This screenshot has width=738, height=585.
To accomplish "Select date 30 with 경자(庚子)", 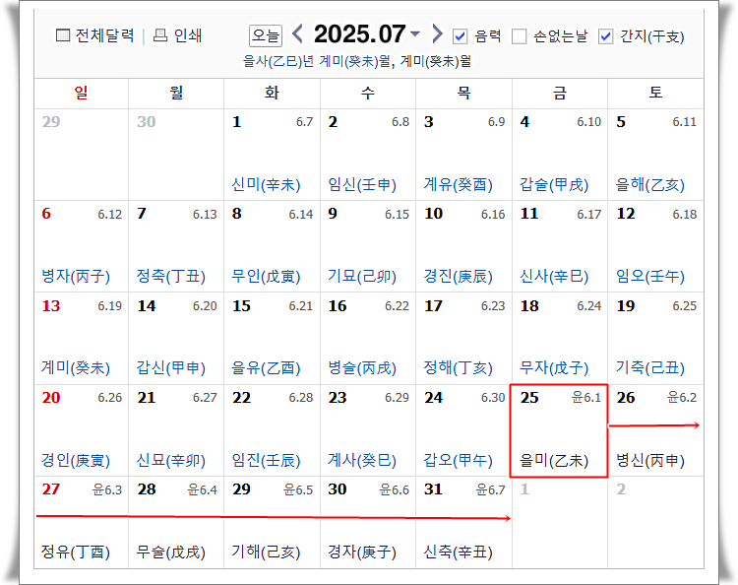I will [368, 522].
